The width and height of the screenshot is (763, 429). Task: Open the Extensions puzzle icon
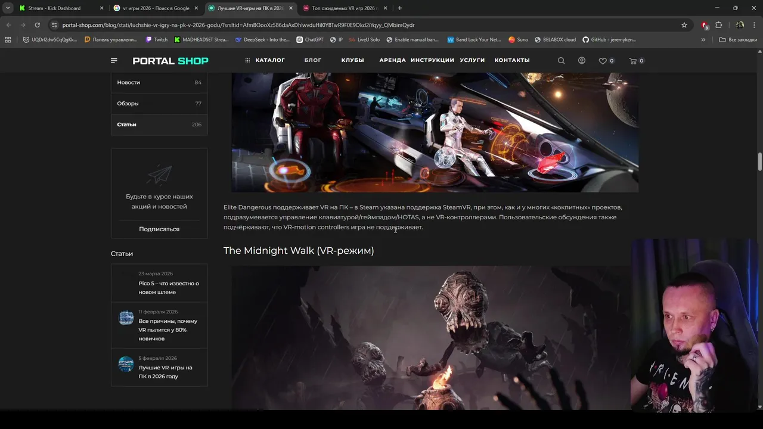tap(718, 25)
